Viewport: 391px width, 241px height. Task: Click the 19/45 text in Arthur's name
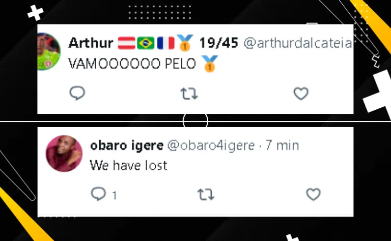click(x=219, y=43)
